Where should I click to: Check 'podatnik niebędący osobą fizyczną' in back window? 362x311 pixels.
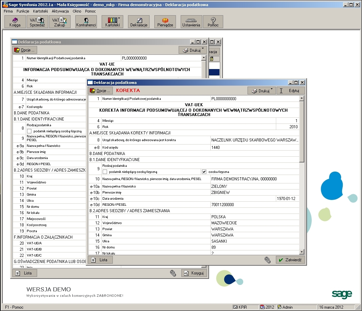pos(29,131)
